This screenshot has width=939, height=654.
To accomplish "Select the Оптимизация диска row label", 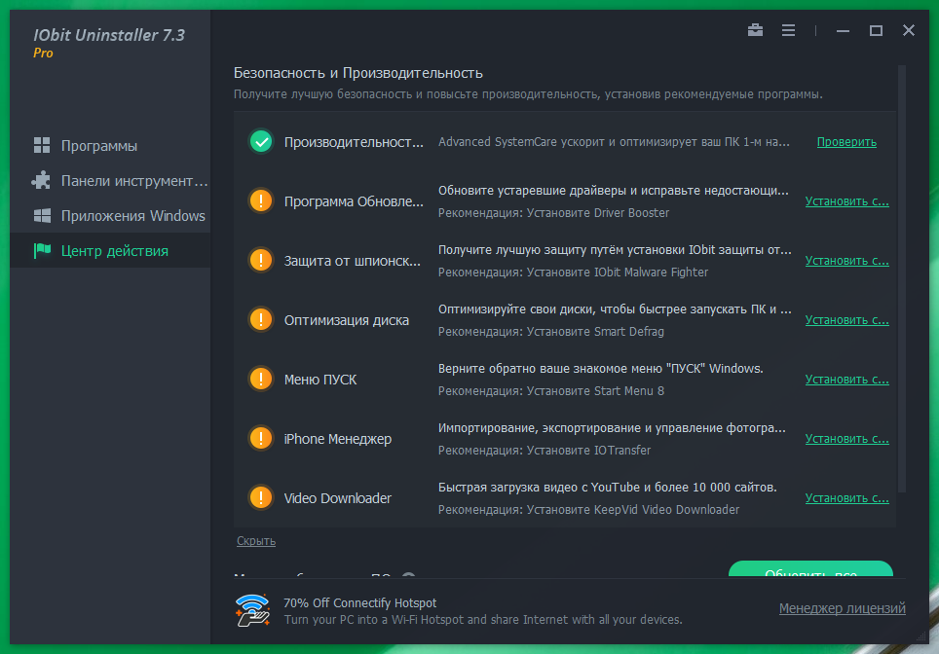I will (x=346, y=320).
